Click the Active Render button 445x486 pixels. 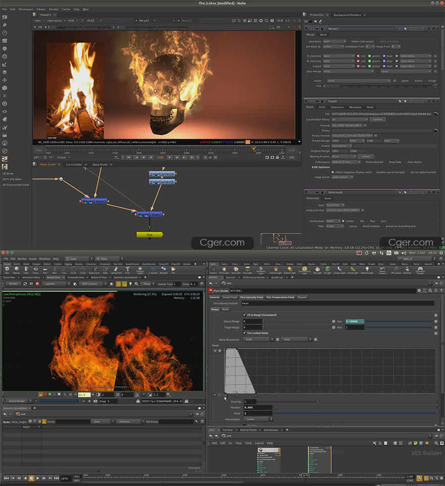coord(17,401)
